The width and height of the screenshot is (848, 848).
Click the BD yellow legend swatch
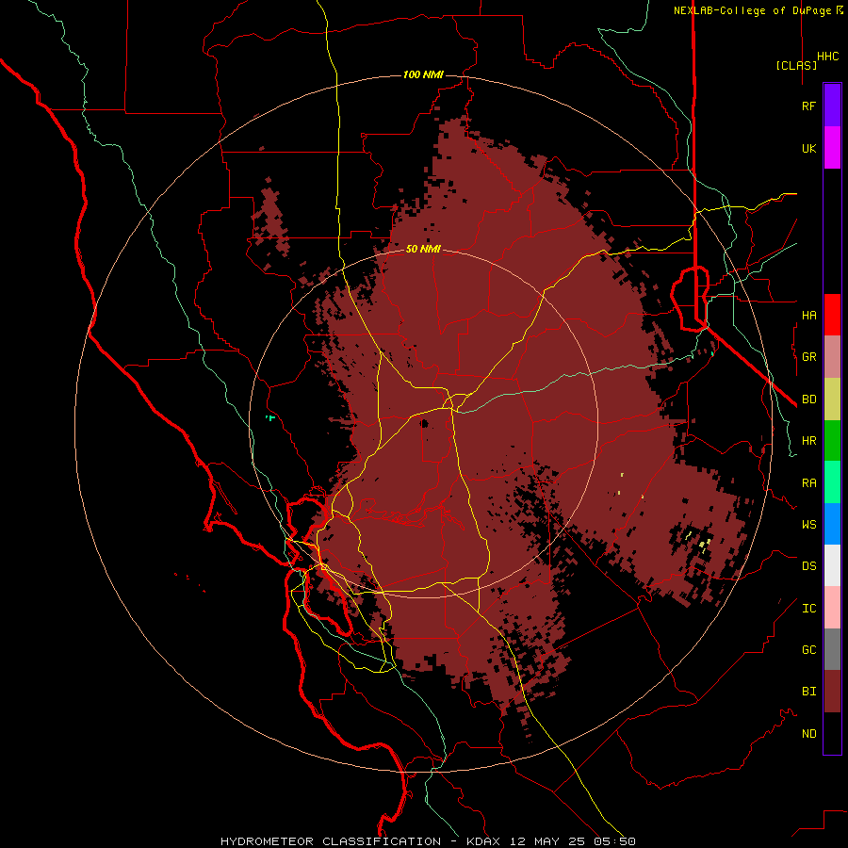coord(832,400)
